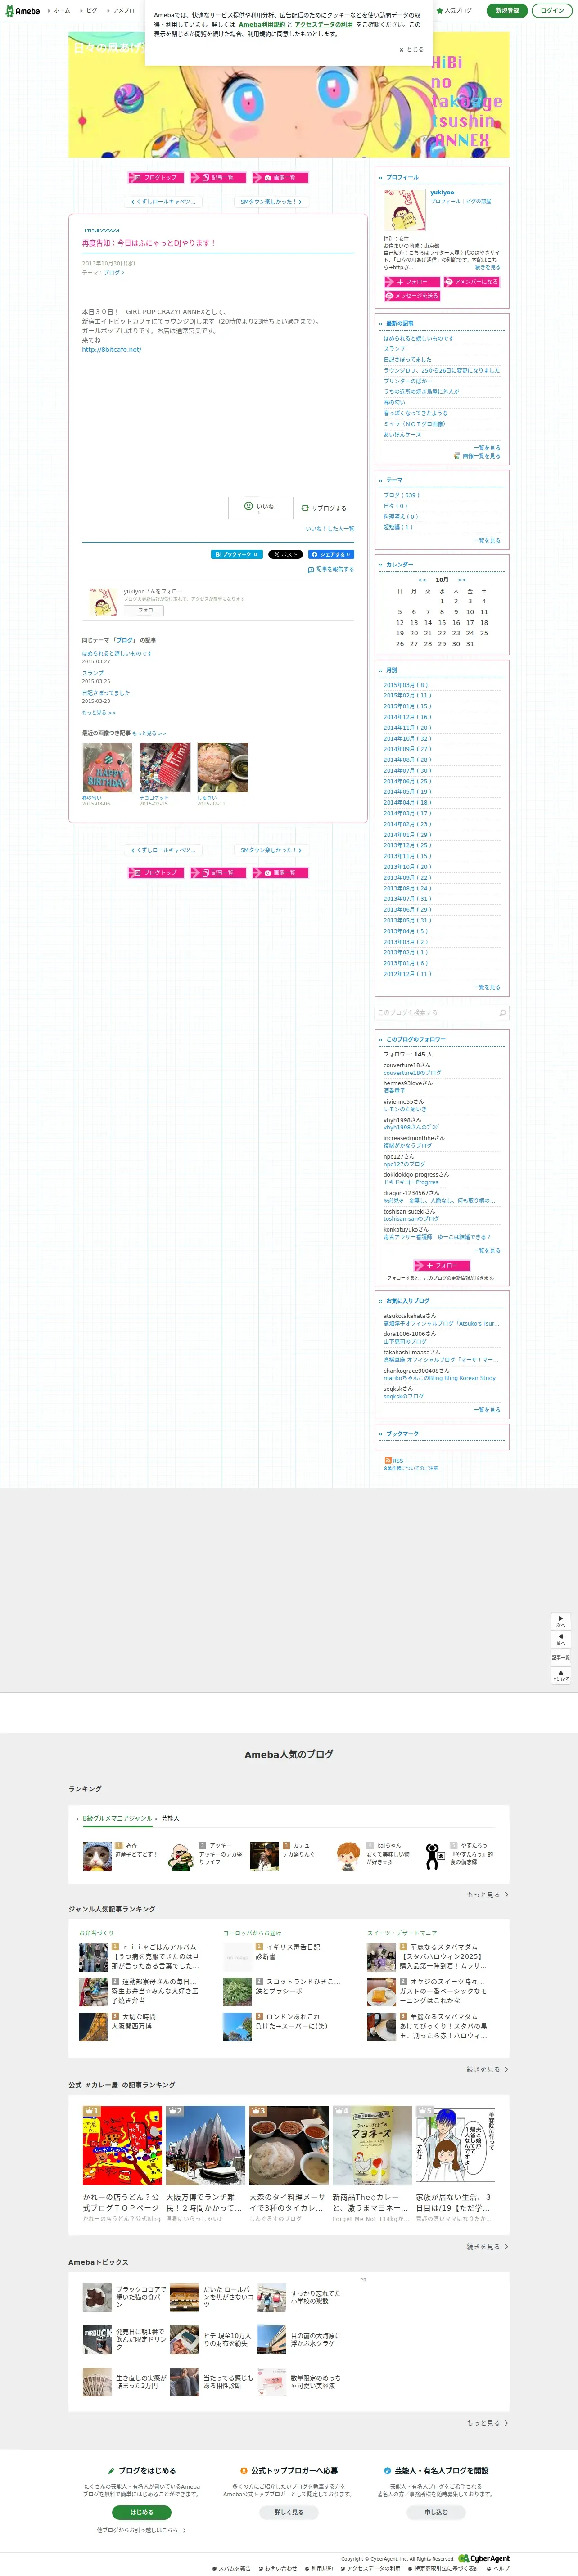This screenshot has width=578, height=2576.
Task: Click the ログイン button
Action: tap(551, 10)
